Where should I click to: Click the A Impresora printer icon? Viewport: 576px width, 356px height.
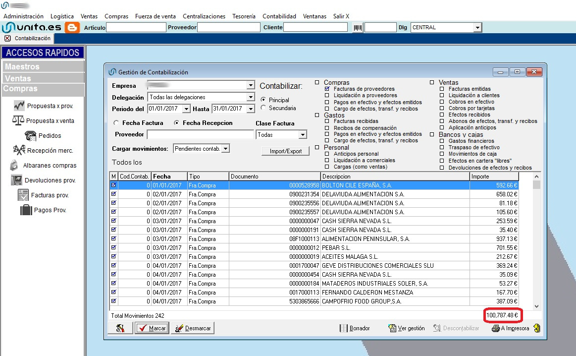click(496, 328)
